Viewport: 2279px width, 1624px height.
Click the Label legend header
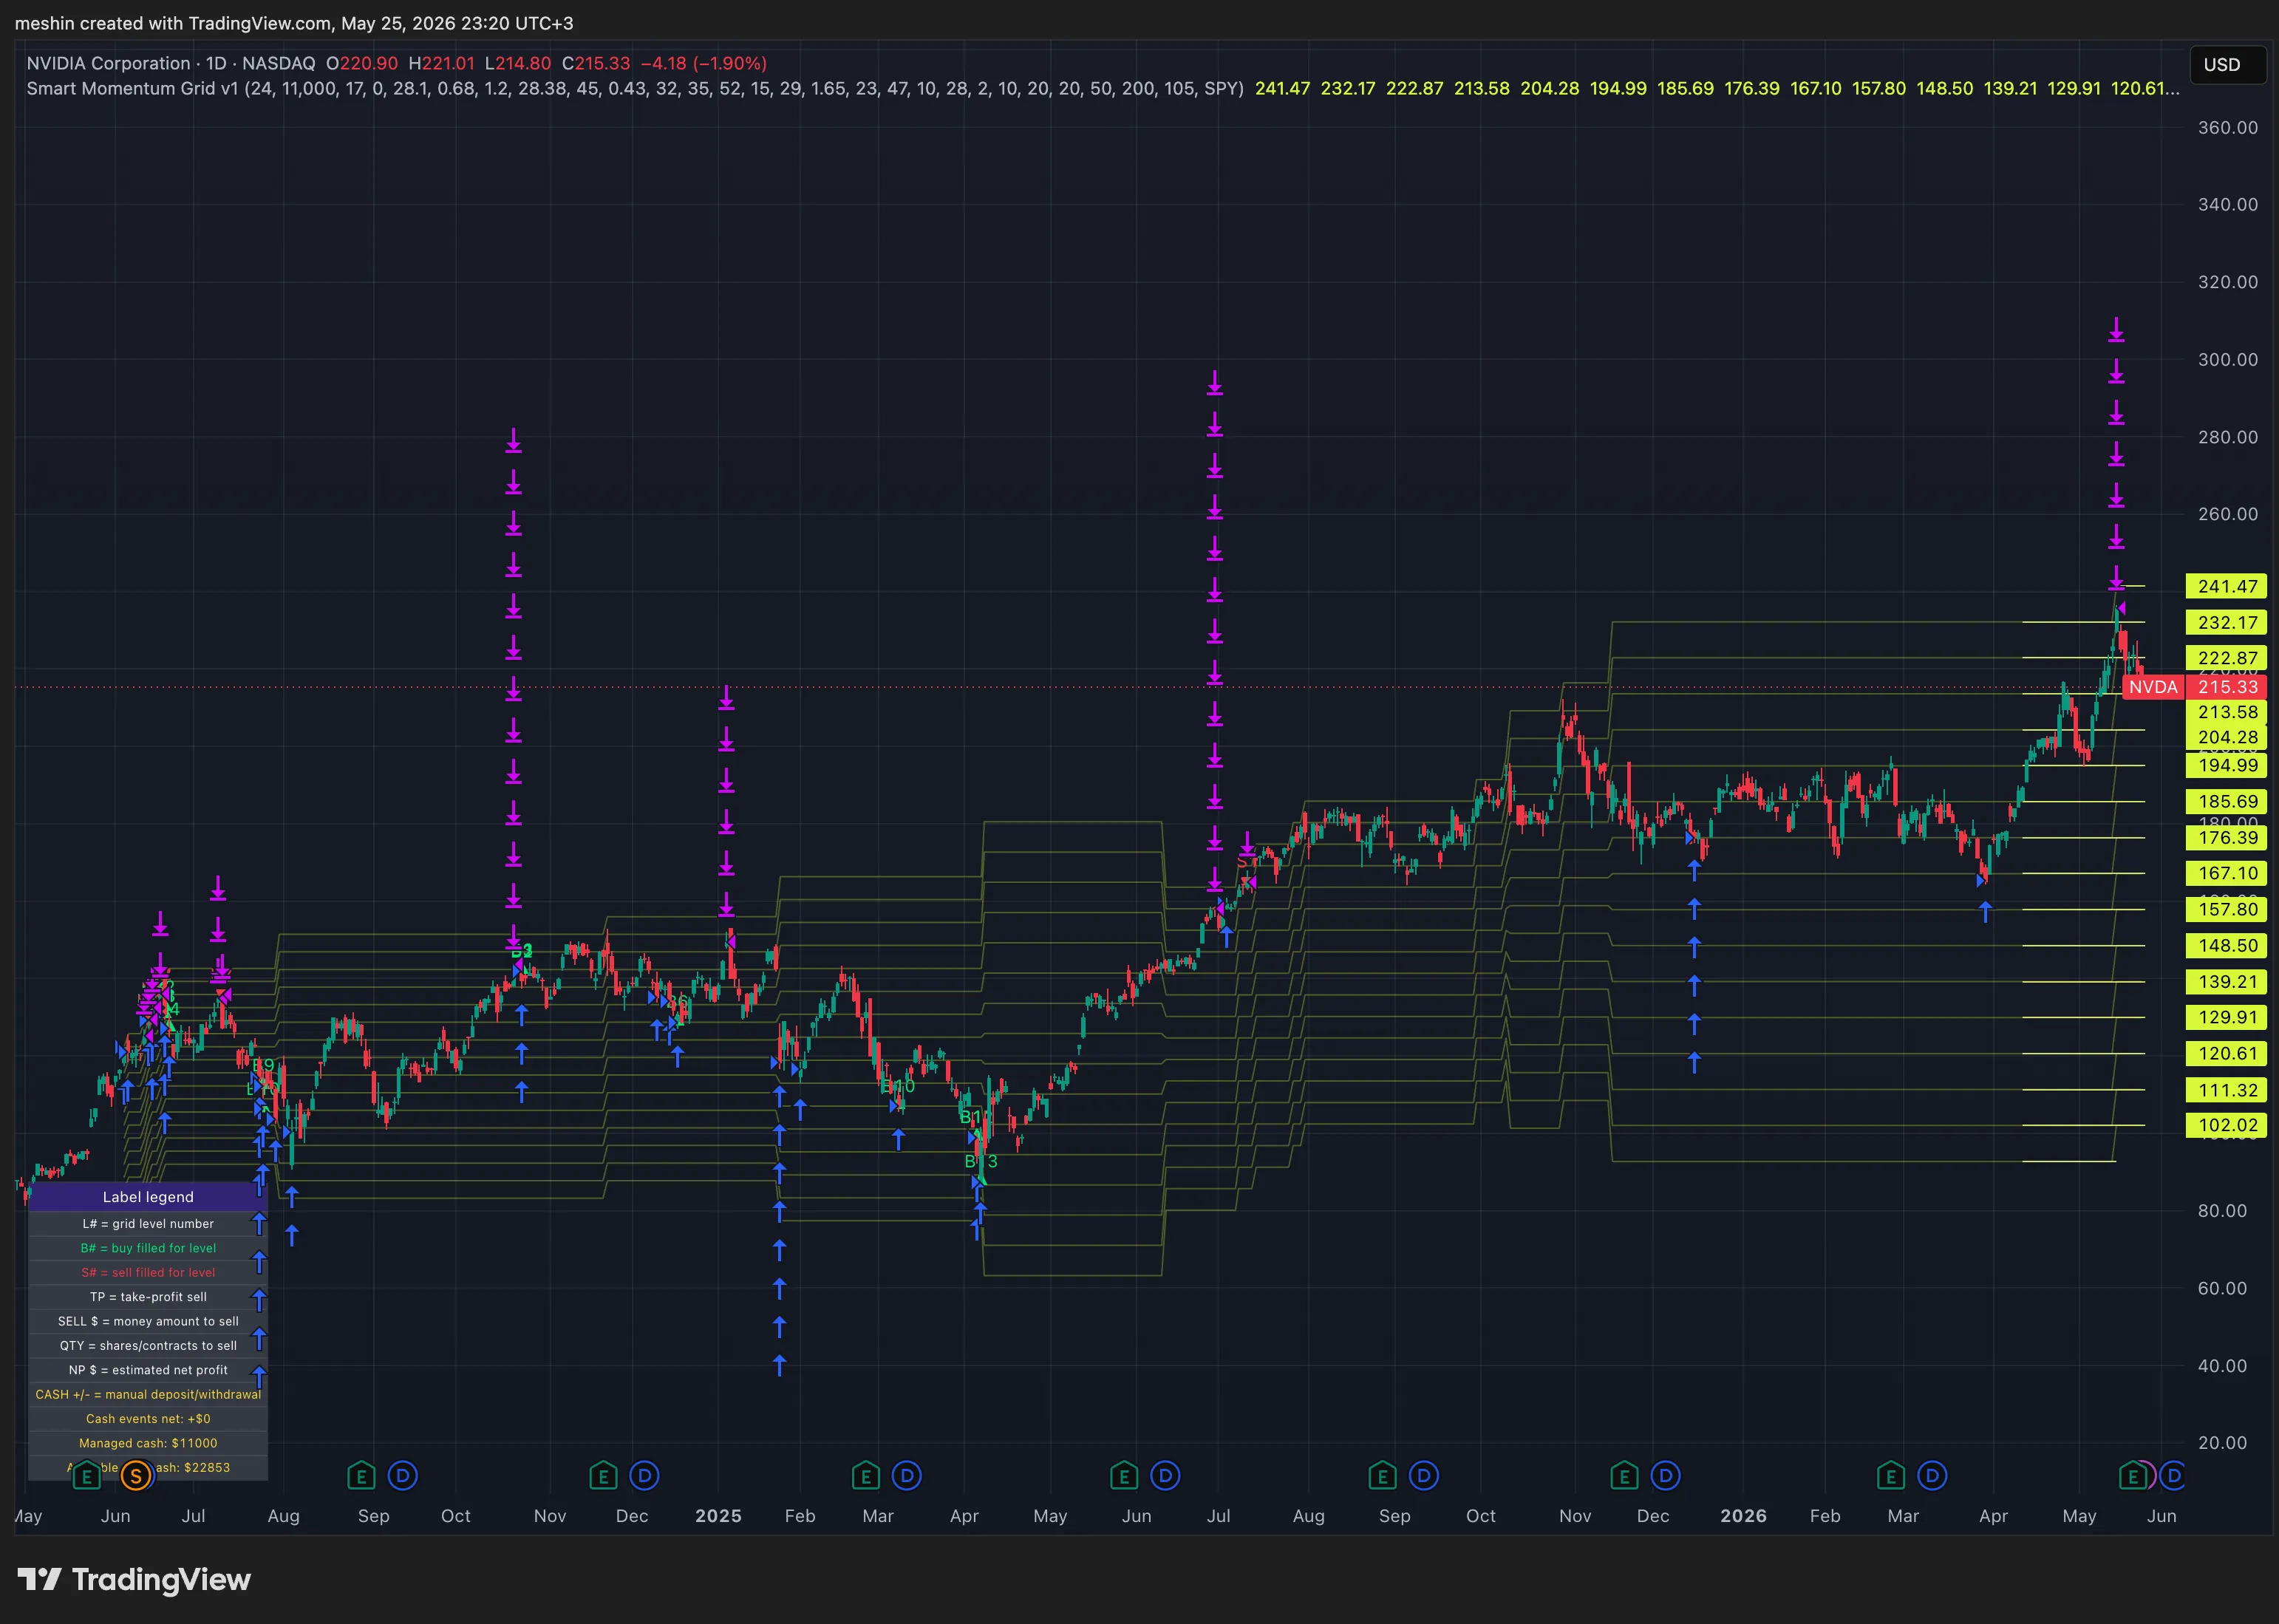148,1197
